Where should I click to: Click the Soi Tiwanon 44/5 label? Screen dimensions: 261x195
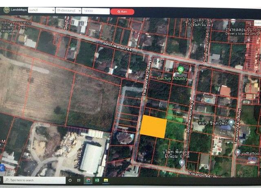point(206,45)
